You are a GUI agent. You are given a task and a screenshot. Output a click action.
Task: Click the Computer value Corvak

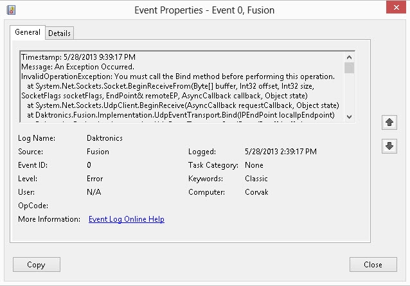point(257,192)
